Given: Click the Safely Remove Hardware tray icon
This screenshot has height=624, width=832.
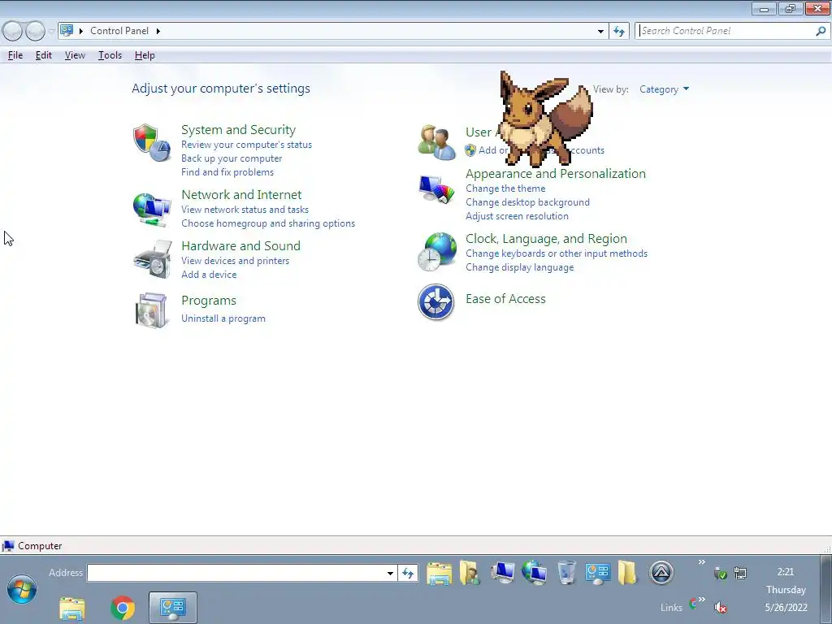Looking at the screenshot, I should click(x=720, y=573).
